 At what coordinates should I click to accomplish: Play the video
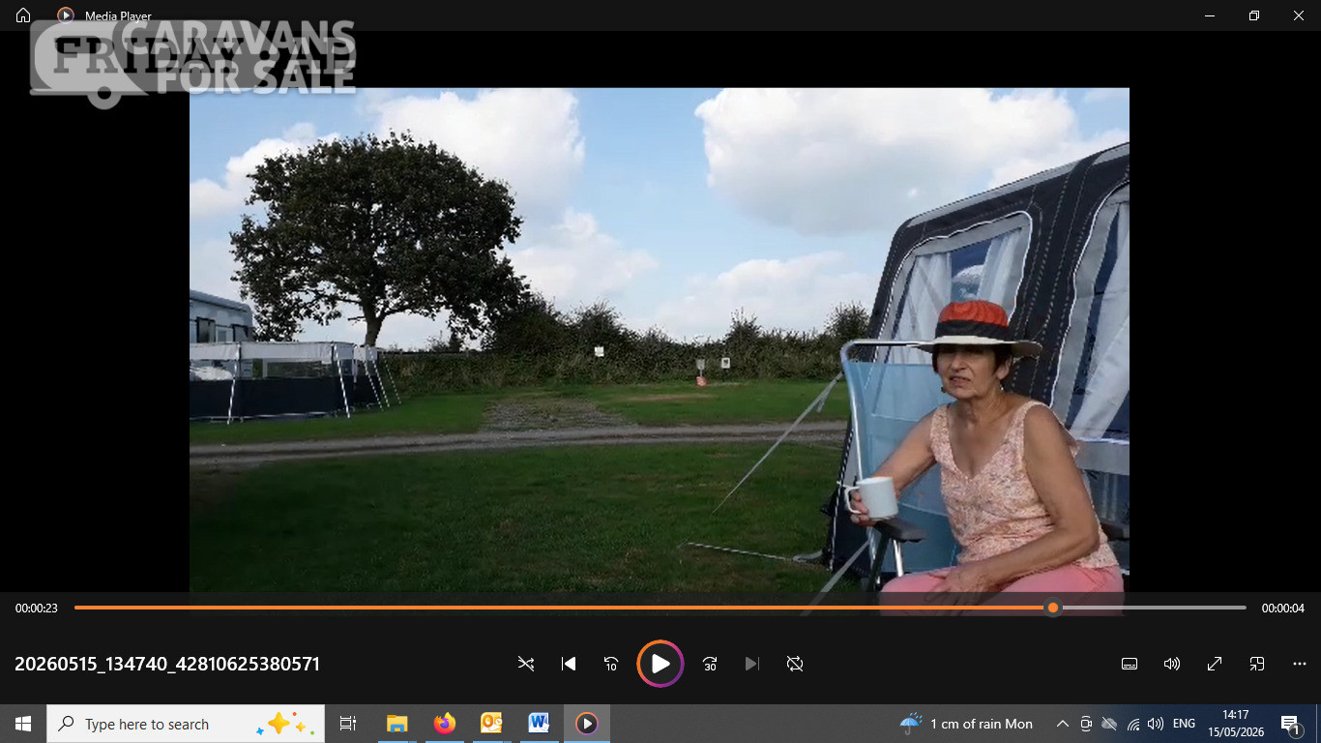pyautogui.click(x=660, y=664)
